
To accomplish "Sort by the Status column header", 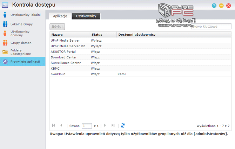I will [x=103, y=35].
